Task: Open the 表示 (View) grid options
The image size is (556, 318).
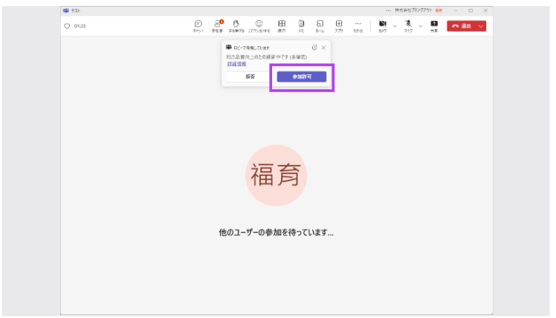Action: (282, 26)
